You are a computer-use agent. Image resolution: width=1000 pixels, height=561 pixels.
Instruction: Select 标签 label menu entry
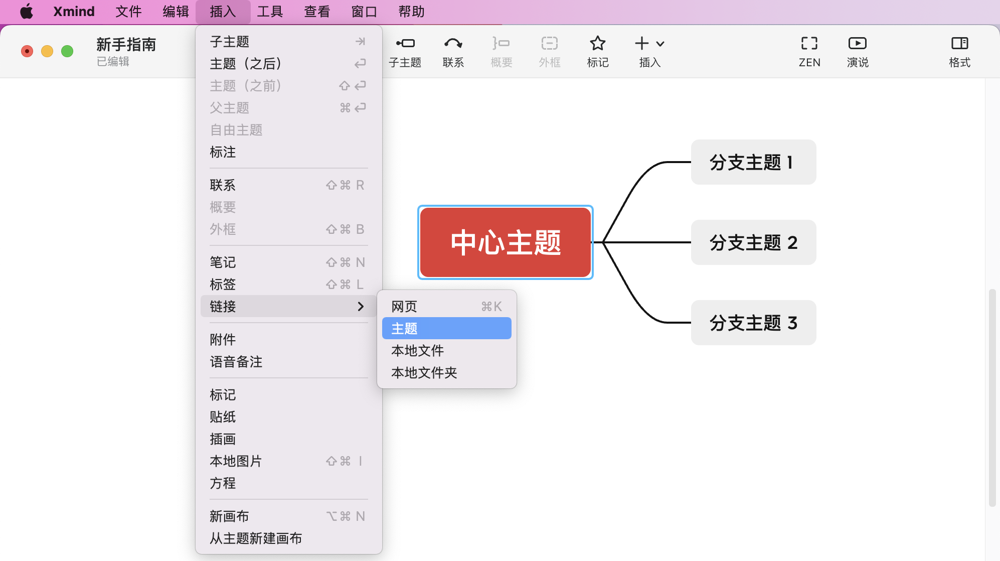point(288,285)
